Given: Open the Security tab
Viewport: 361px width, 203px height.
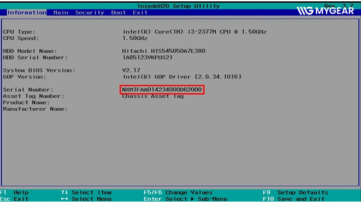Looking at the screenshot, I should tap(89, 13).
